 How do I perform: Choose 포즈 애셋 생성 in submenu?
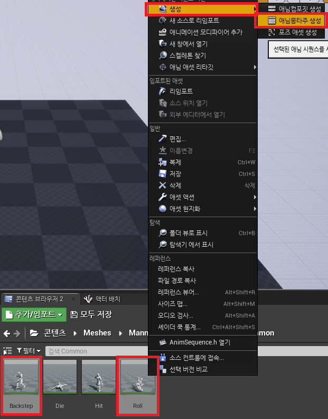coord(292,32)
